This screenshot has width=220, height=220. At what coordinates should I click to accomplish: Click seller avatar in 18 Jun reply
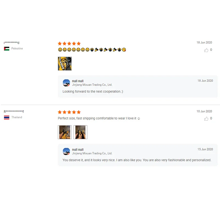tap(66, 83)
